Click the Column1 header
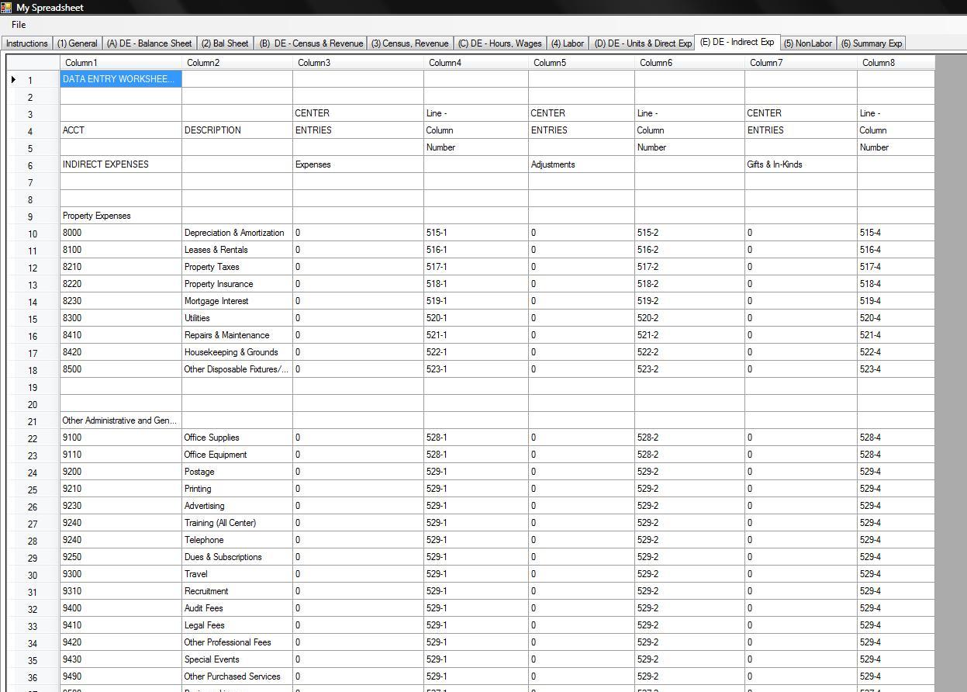967x692 pixels. (121, 63)
